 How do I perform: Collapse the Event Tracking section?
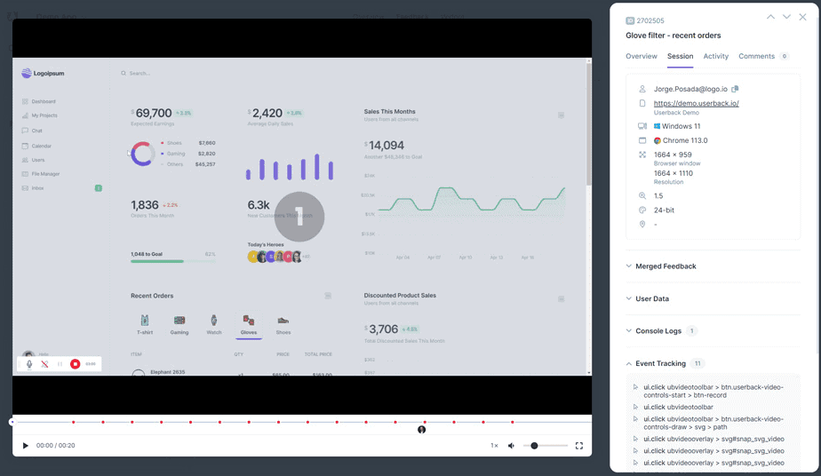tap(660, 363)
